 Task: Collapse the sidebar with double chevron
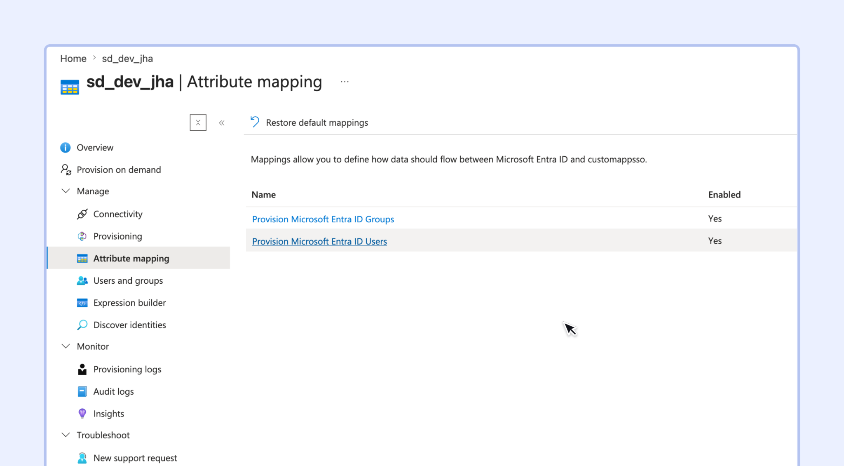pos(222,123)
